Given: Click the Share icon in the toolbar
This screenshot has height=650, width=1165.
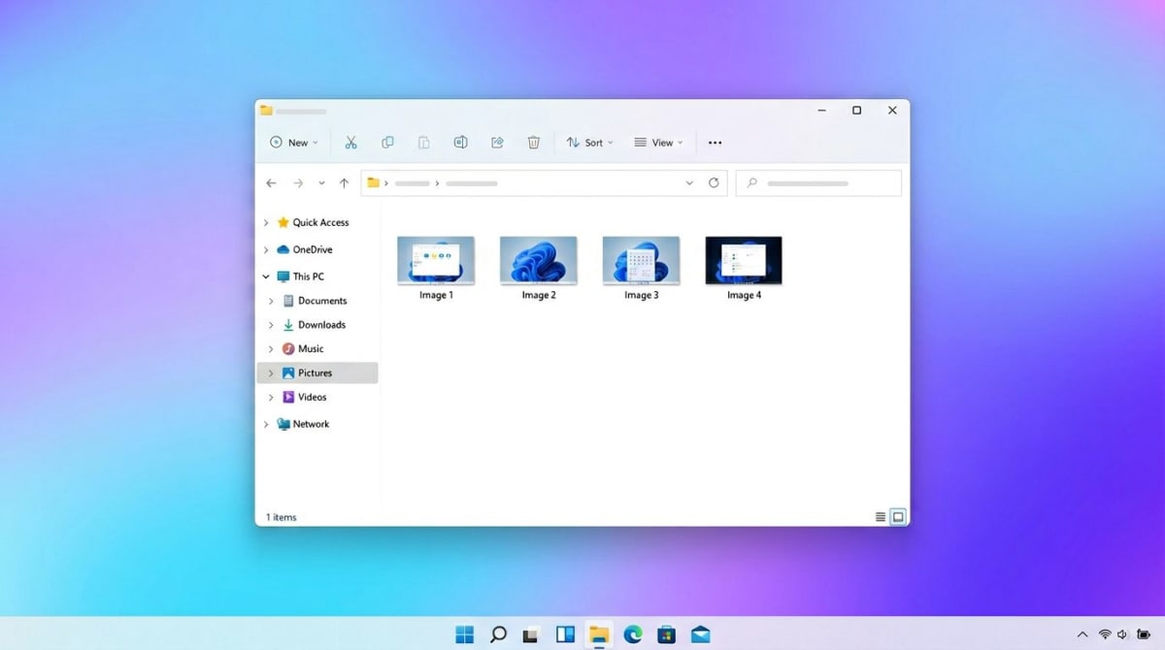Looking at the screenshot, I should (x=497, y=142).
